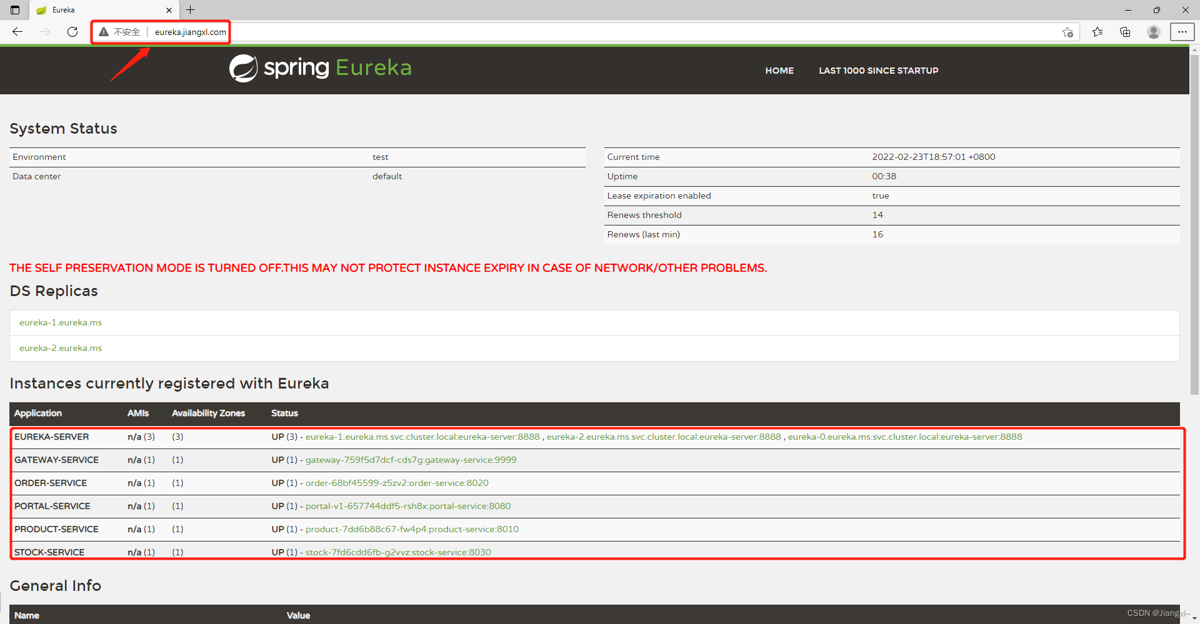This screenshot has width=1200, height=624.
Task: Open the browser settings and more menu
Action: pyautogui.click(x=1182, y=32)
